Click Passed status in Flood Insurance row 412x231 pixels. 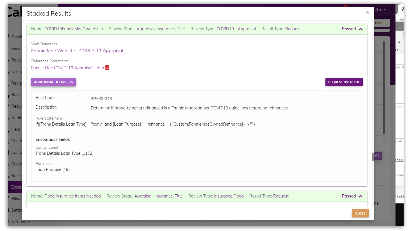coord(349,196)
